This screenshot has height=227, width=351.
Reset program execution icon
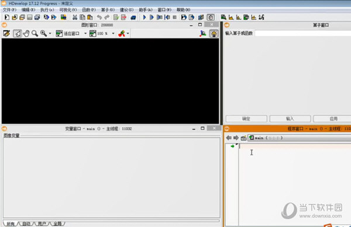[x=201, y=17]
